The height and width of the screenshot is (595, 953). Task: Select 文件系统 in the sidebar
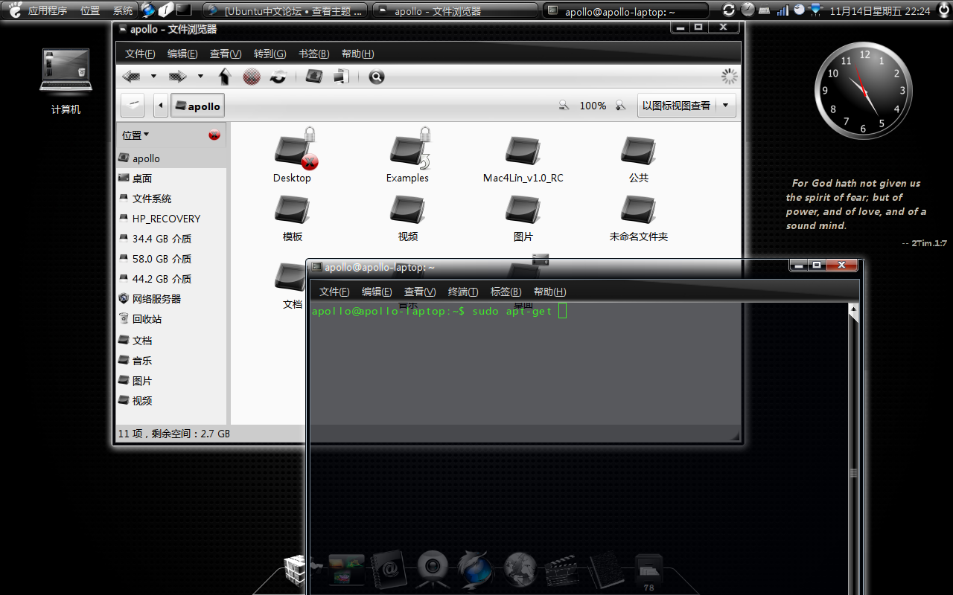click(171, 198)
